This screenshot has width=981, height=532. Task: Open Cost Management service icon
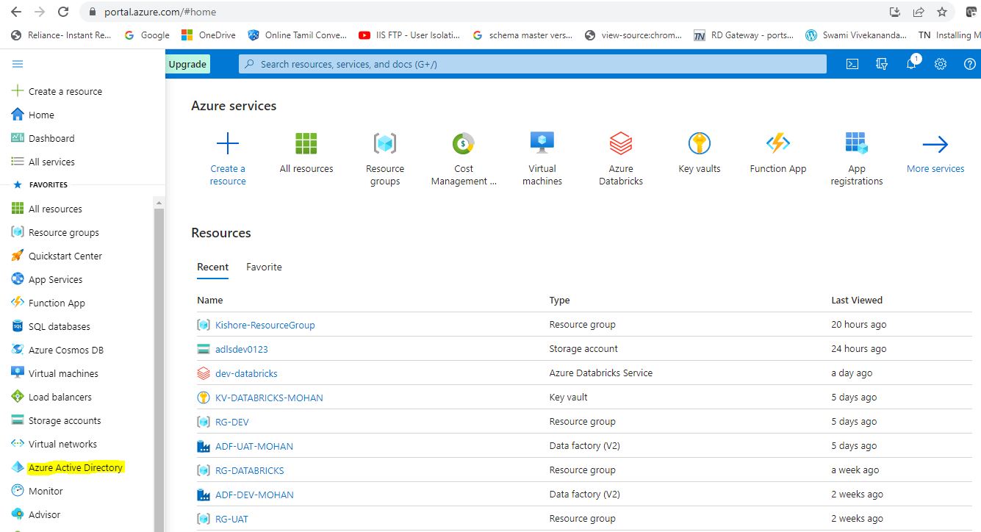coord(463,144)
